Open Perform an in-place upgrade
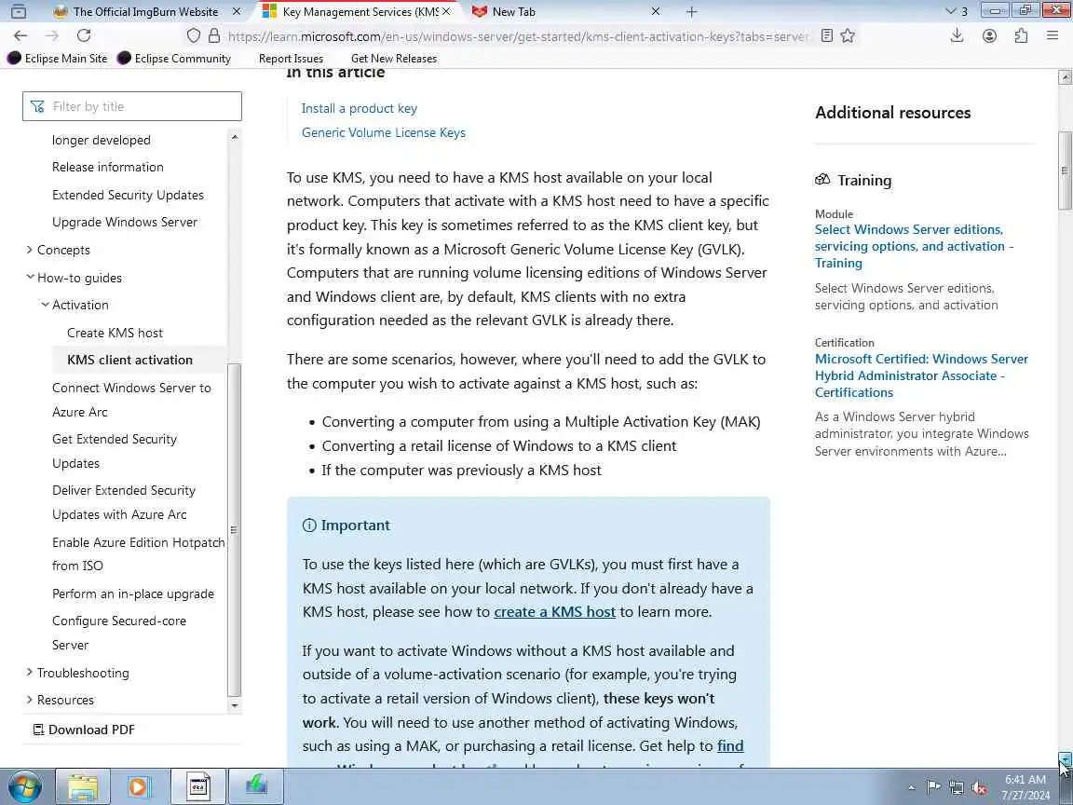The image size is (1073, 805). [x=133, y=594]
